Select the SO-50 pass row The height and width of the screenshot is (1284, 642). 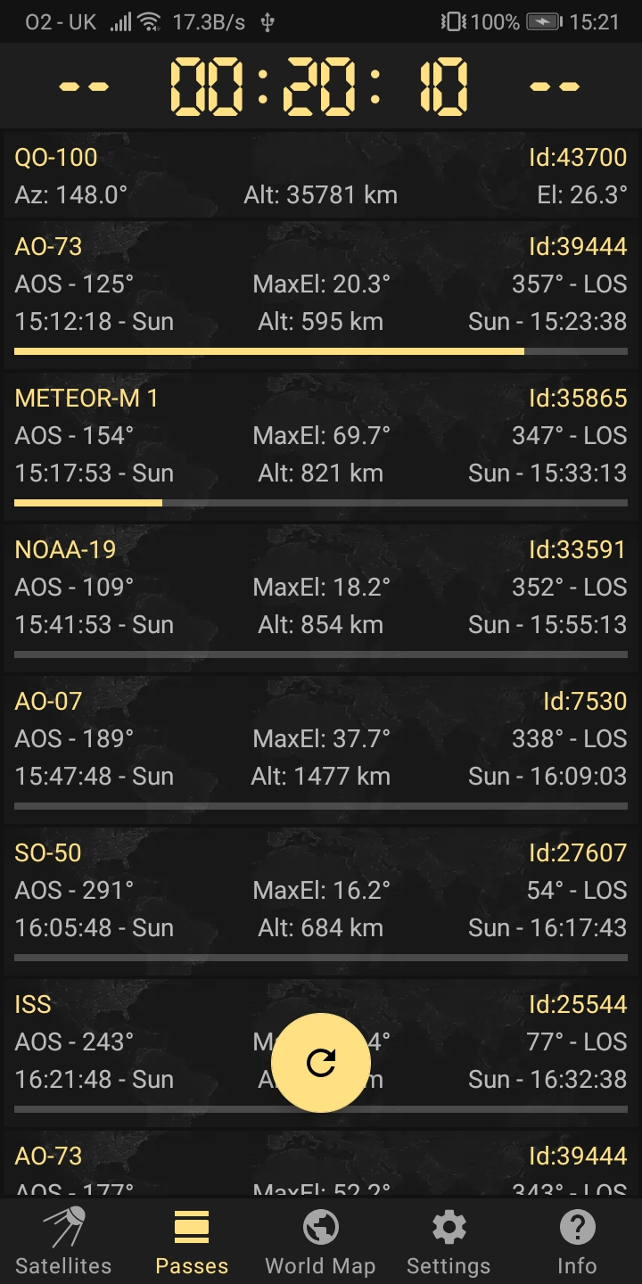[321, 892]
